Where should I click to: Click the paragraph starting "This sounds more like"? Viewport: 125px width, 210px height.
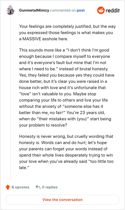pyautogui.click(x=67, y=87)
